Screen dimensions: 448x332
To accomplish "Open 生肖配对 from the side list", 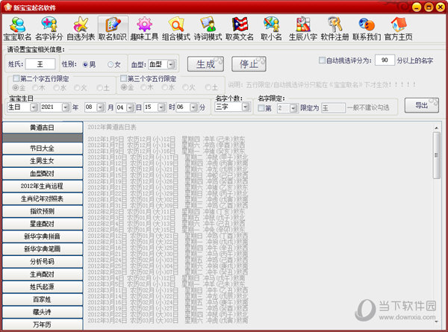I will click(x=43, y=274).
